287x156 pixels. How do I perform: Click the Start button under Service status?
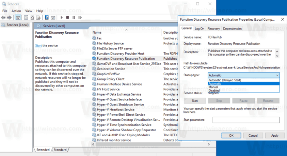(x=195, y=101)
